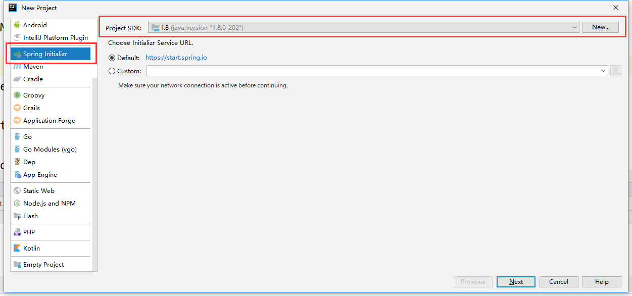This screenshot has width=632, height=296.
Task: Choose IntelliJ Platform Plugin in list
Action: coord(51,37)
